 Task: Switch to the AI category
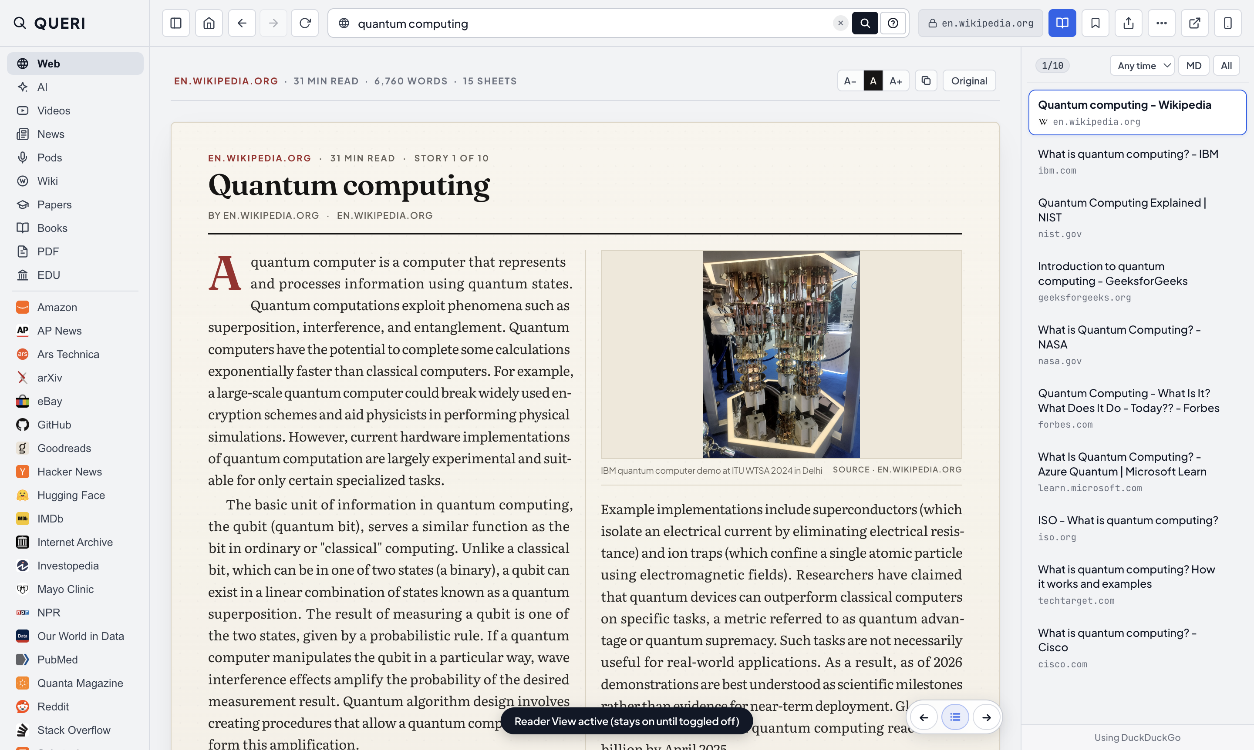(x=75, y=87)
